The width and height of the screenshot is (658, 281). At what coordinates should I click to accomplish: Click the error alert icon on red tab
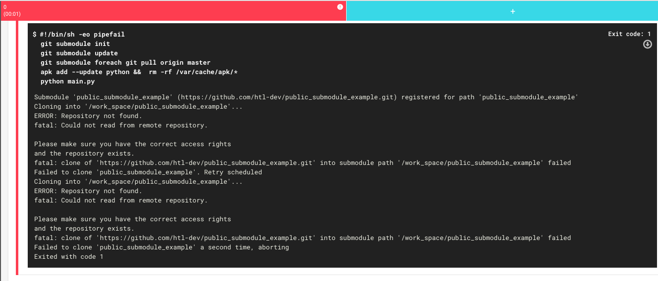pos(340,7)
